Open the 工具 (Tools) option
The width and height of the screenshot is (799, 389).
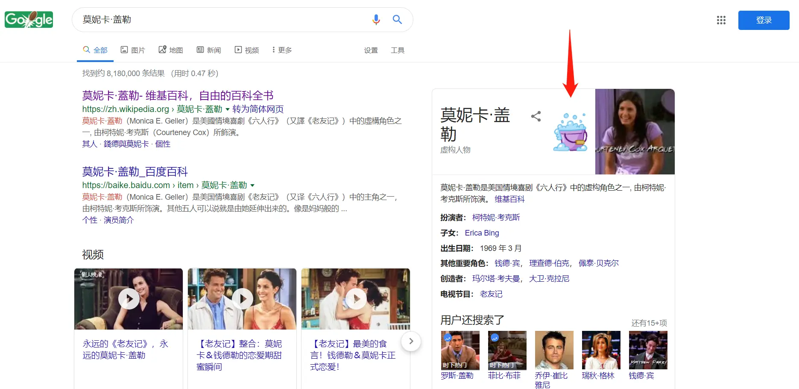click(x=397, y=50)
